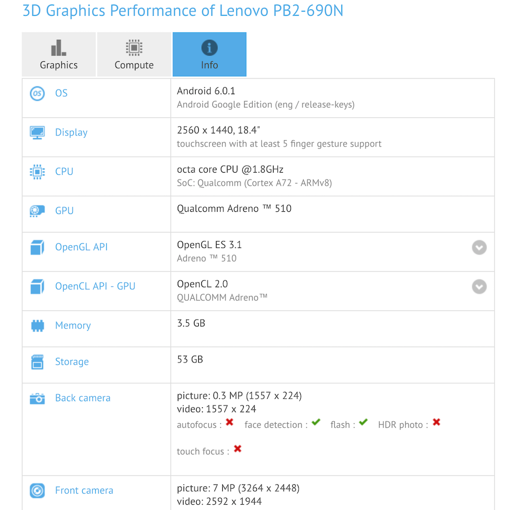Click the OS row icon
This screenshot has height=510, width=523.
point(37,94)
